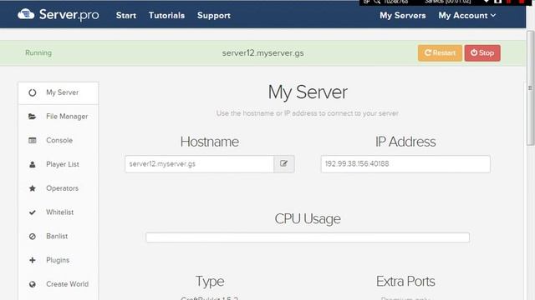The width and height of the screenshot is (535, 300).
Task: Select the Whitelist checkmark icon
Action: [33, 212]
